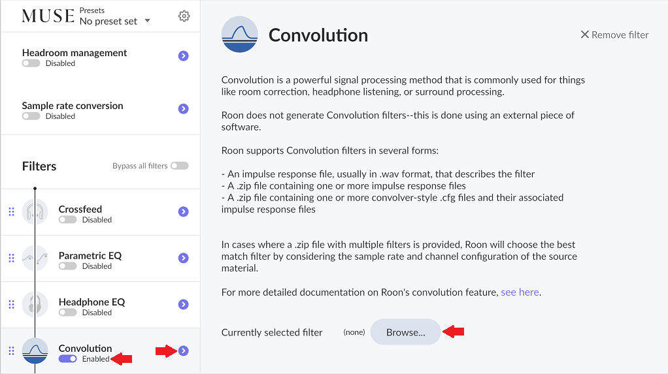Click the Parametric EQ drag handle dots
Screen dimensions: 668x374
[11, 258]
